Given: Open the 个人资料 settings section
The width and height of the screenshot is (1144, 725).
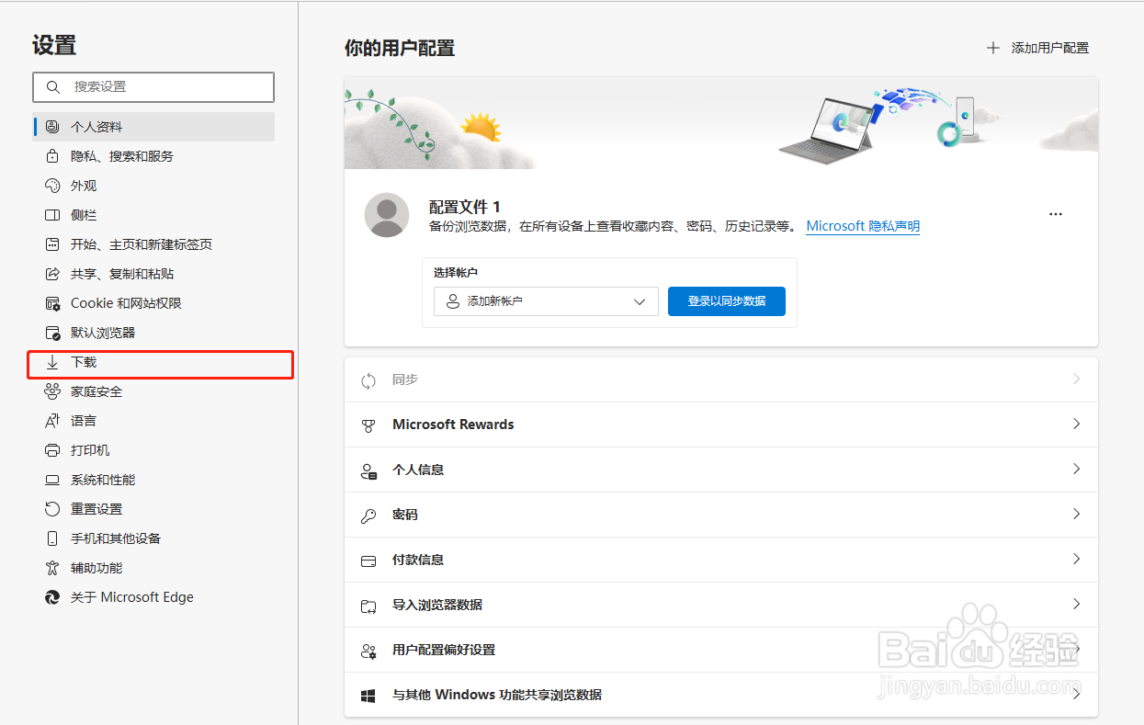Looking at the screenshot, I should click(x=153, y=127).
